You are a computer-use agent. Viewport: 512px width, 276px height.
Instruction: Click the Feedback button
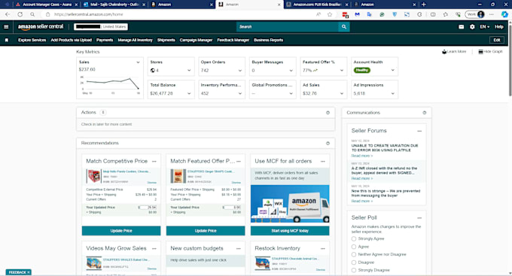[19, 272]
